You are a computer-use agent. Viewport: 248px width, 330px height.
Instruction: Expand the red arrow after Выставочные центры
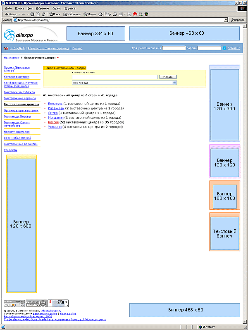pos(58,58)
